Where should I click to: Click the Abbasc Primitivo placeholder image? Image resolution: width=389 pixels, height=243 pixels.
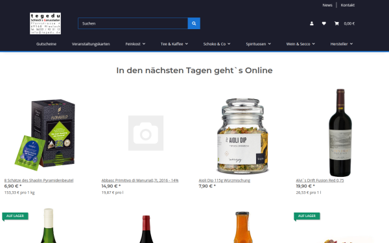pos(146,133)
